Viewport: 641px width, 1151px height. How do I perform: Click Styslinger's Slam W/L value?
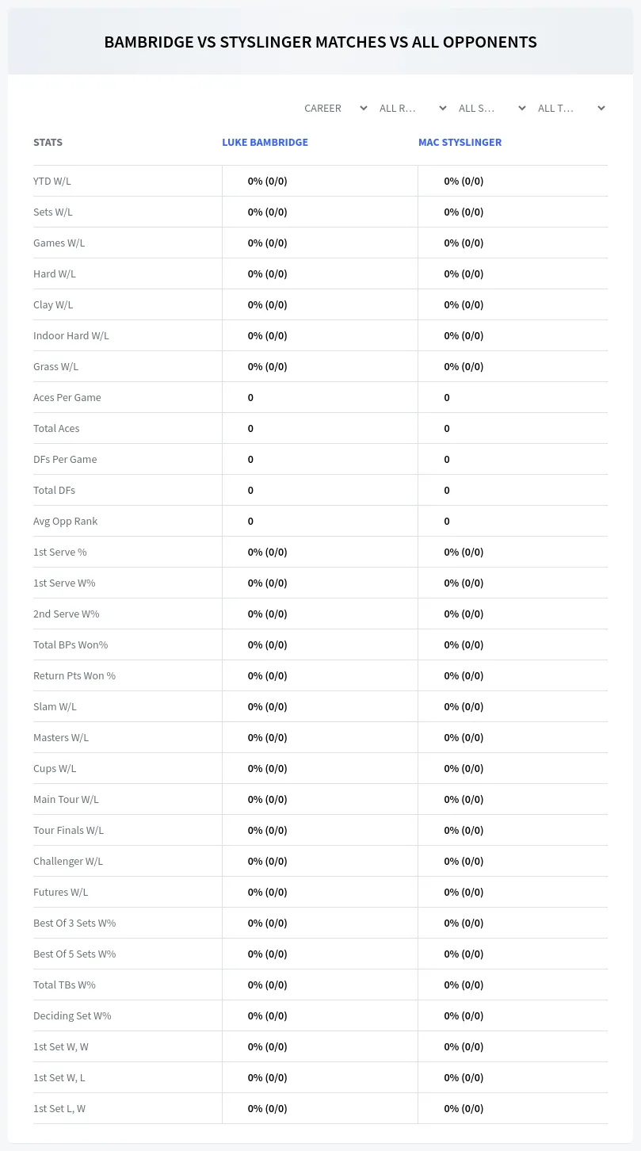click(464, 706)
